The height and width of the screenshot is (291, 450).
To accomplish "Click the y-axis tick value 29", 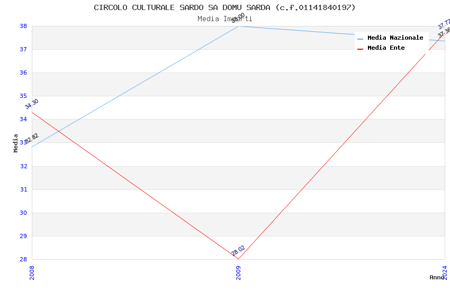I will [23, 236].
